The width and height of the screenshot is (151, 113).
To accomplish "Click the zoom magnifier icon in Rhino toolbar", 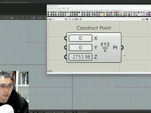I will pyautogui.click(x=1, y=18).
